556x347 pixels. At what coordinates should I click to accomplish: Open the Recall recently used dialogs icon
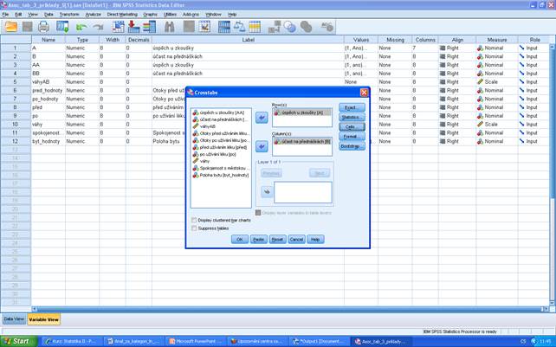[x=62, y=27]
